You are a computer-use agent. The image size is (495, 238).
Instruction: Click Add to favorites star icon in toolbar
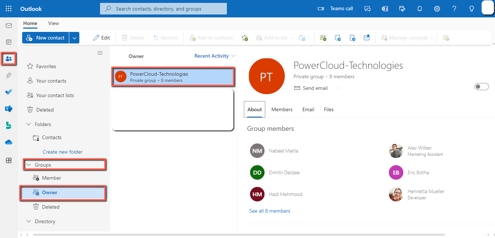point(245,38)
